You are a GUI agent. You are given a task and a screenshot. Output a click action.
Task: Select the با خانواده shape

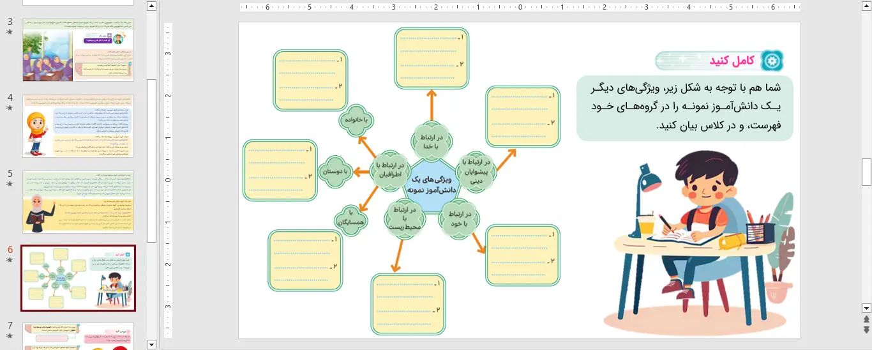tap(355, 119)
